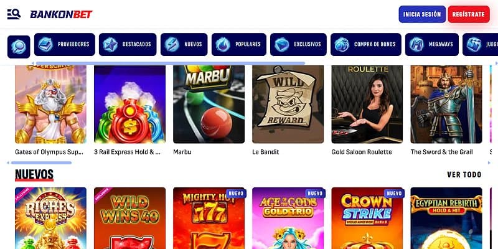Select the Proveedores category icon
Image resolution: width=498 pixels, height=249 pixels.
45,44
